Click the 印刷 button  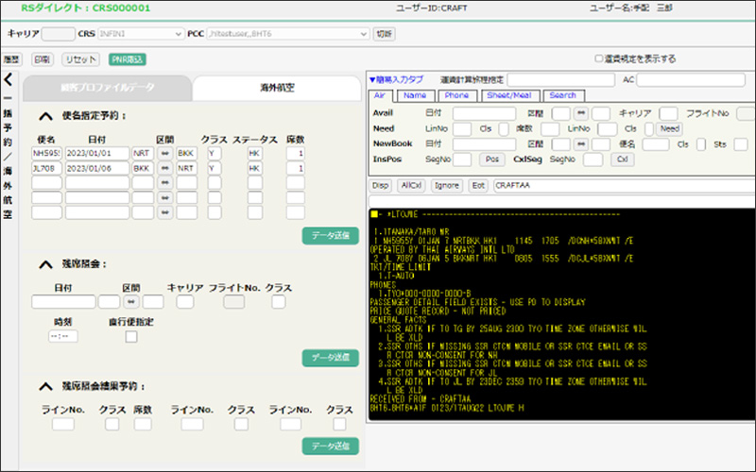click(42, 59)
